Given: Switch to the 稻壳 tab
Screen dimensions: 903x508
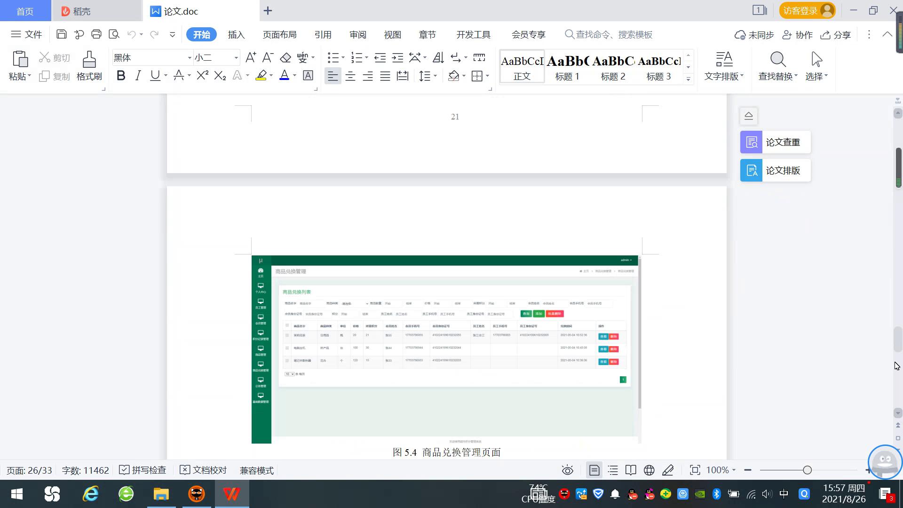Looking at the screenshot, I should [x=82, y=11].
